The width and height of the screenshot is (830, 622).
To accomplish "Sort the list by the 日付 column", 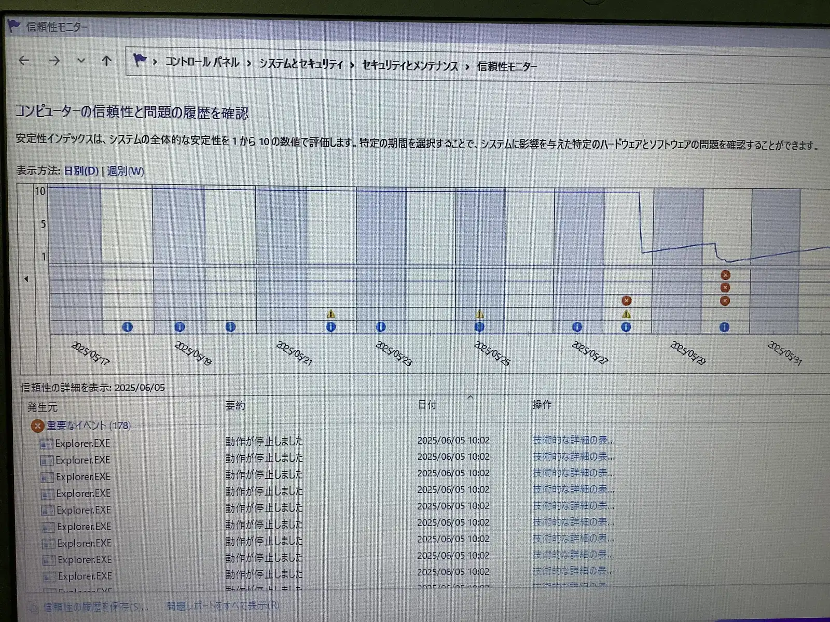I will (x=427, y=405).
